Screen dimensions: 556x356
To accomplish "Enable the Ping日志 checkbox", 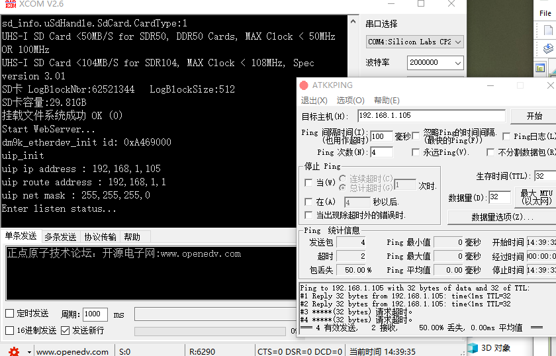I will click(506, 136).
